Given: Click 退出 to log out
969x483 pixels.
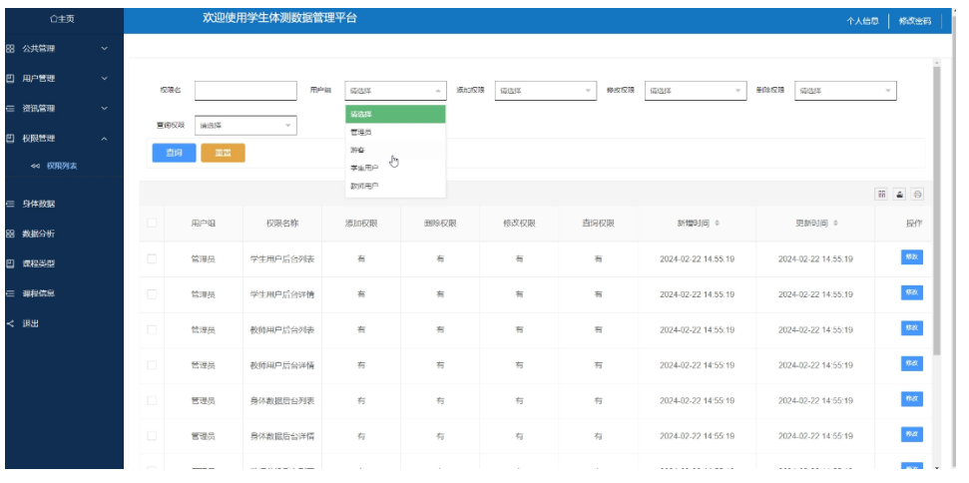Looking at the screenshot, I should click(x=30, y=323).
